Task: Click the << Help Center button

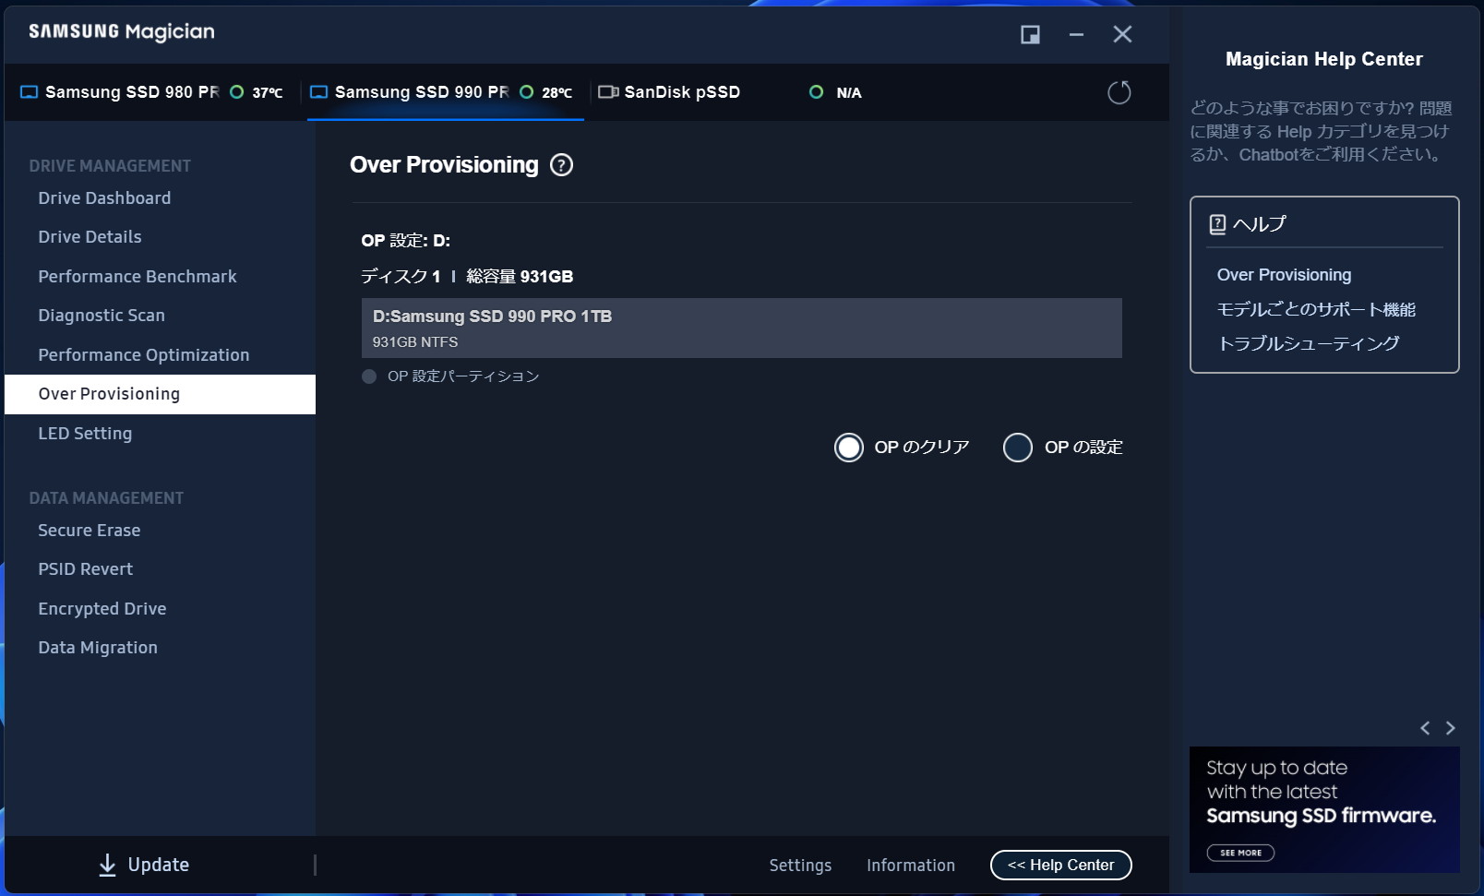Action: point(1061,865)
